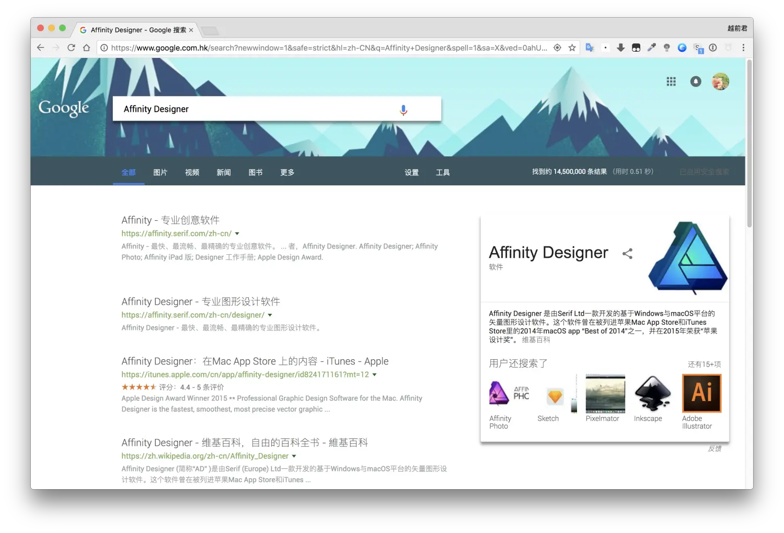
Task: Select the 全部 results tab
Action: click(129, 172)
